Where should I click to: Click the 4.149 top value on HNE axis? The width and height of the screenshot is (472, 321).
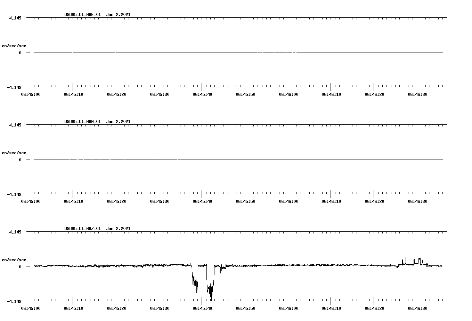tap(15, 18)
